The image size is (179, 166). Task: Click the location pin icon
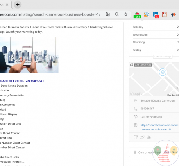136,101
